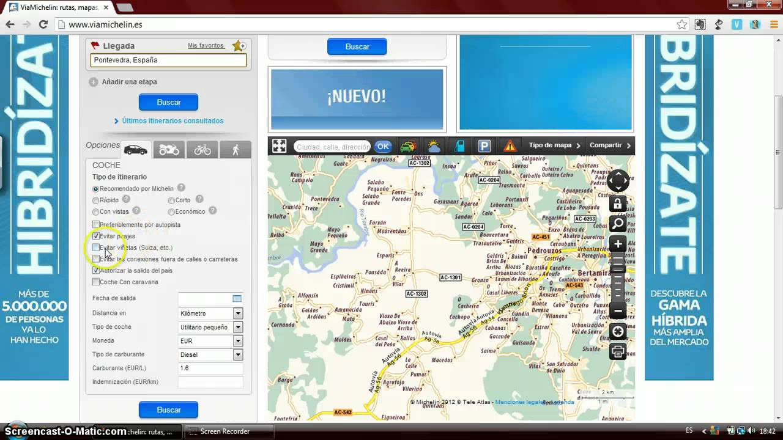
Task: Click Buscar at bottom of options
Action: coord(169,409)
